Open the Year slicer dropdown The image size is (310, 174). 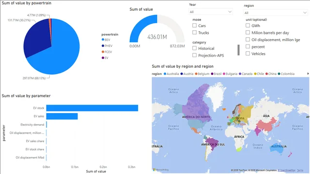(211, 12)
